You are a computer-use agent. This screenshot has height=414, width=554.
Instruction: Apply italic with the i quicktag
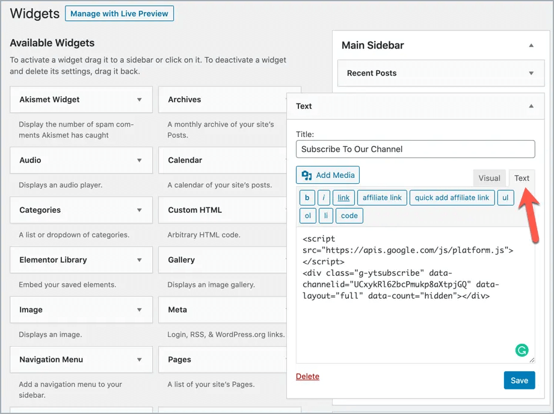(x=324, y=198)
